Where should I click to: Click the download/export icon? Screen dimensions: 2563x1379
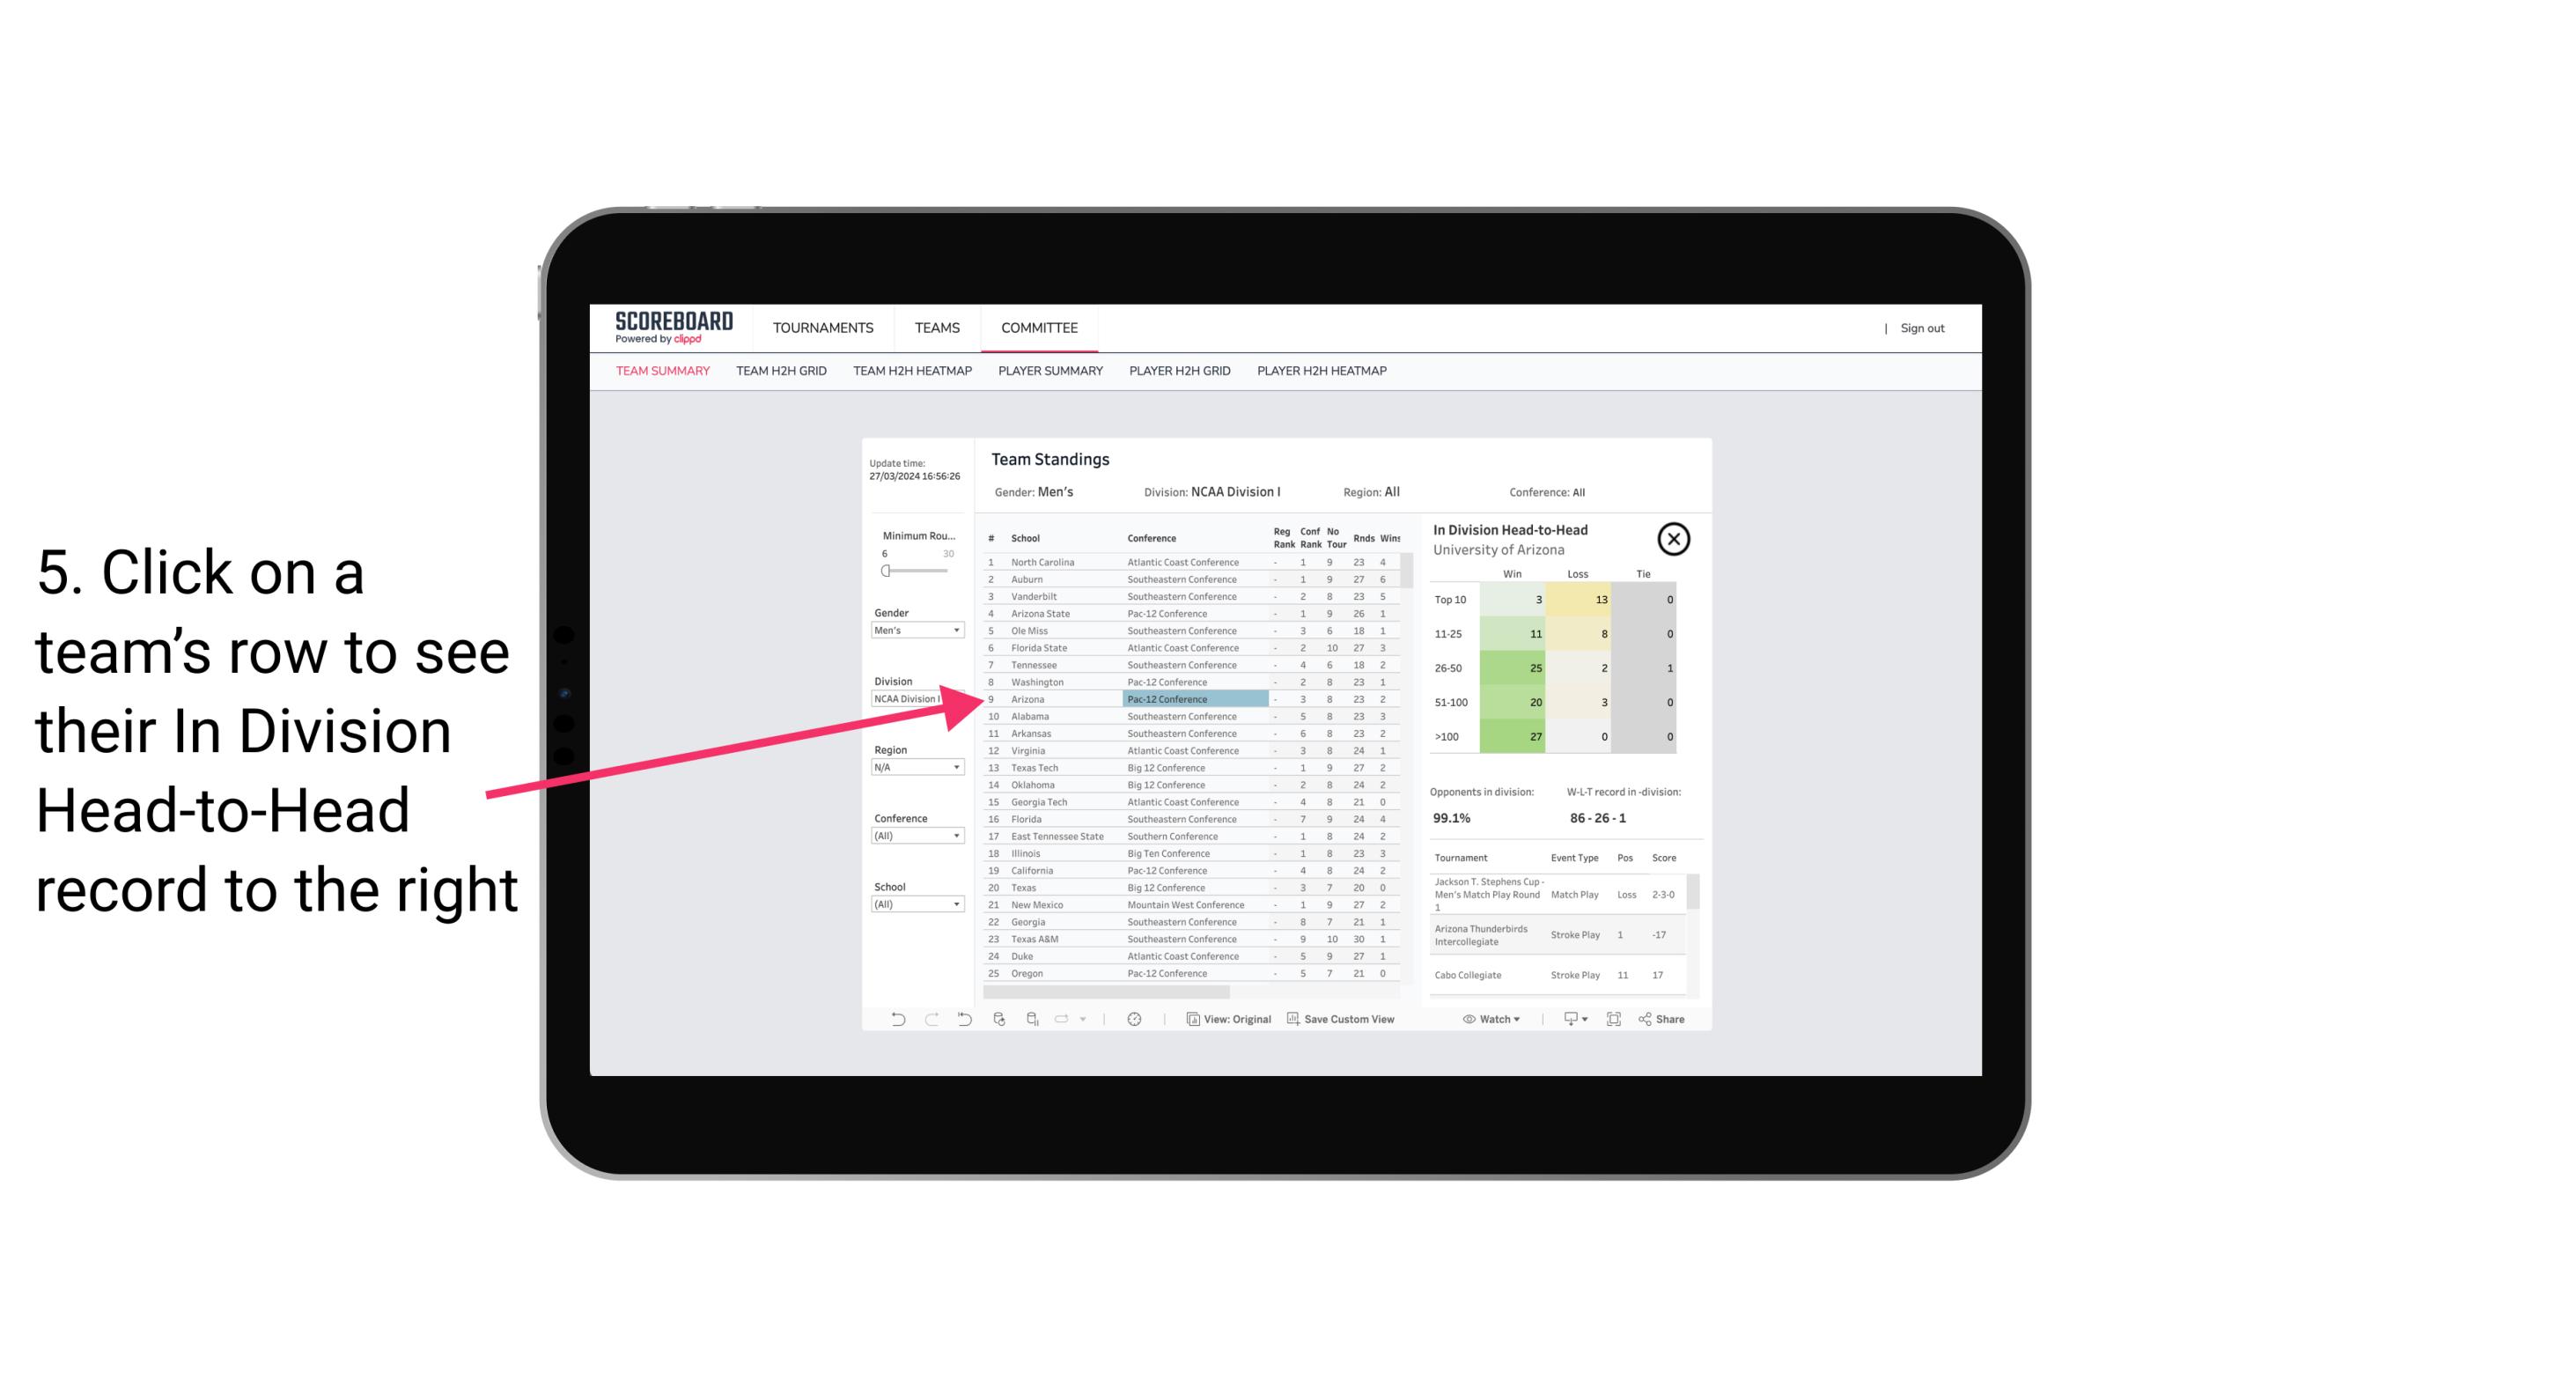1568,1019
